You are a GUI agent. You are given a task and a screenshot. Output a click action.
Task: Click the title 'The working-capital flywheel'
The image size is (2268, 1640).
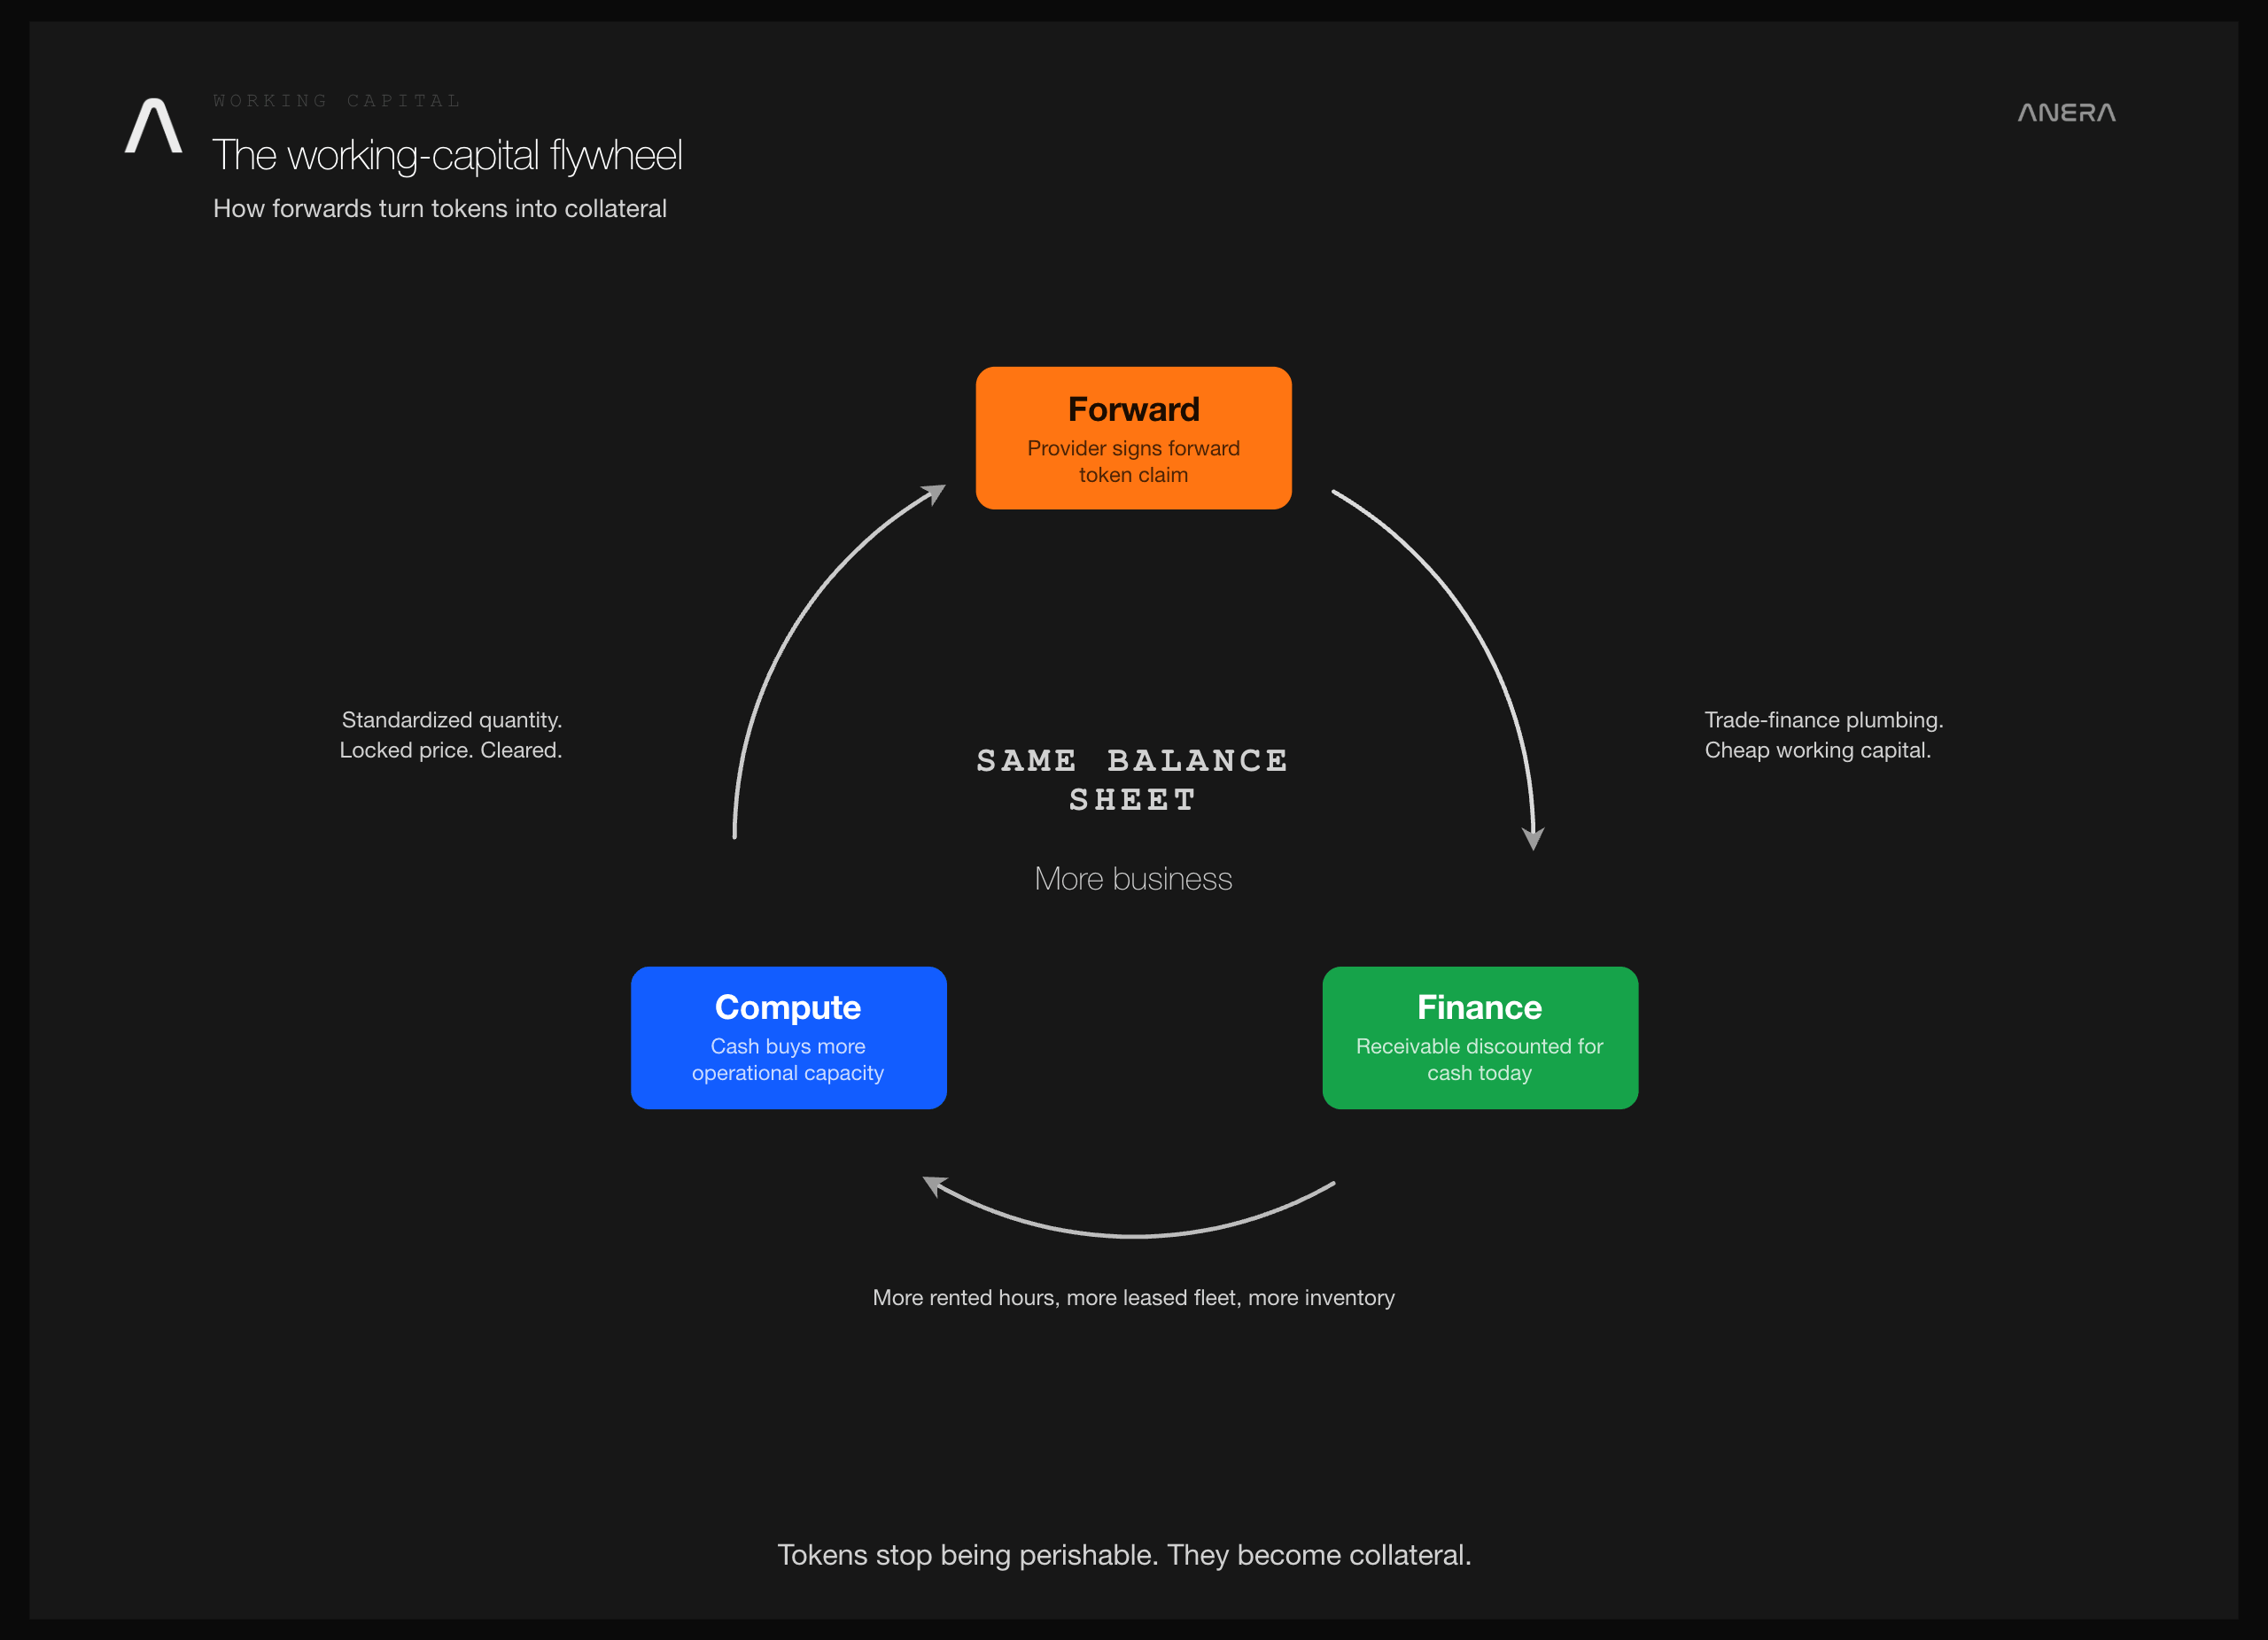coord(447,155)
